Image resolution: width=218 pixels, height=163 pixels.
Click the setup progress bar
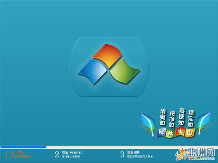[x=109, y=147]
